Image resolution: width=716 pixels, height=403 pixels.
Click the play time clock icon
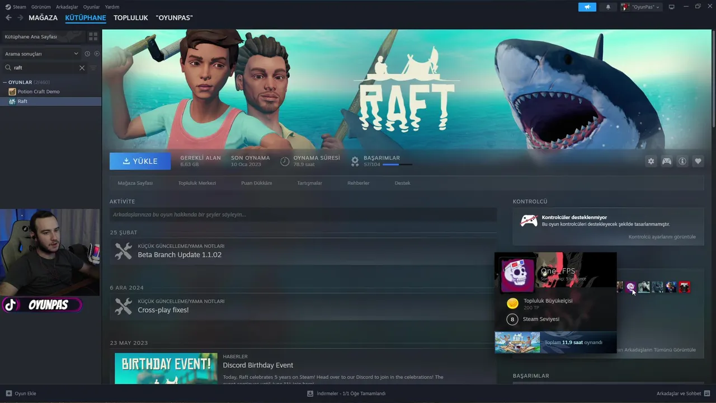[285, 161]
